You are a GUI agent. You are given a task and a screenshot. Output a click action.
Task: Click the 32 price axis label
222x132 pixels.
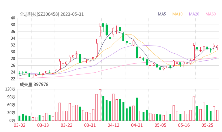pos(13,45)
